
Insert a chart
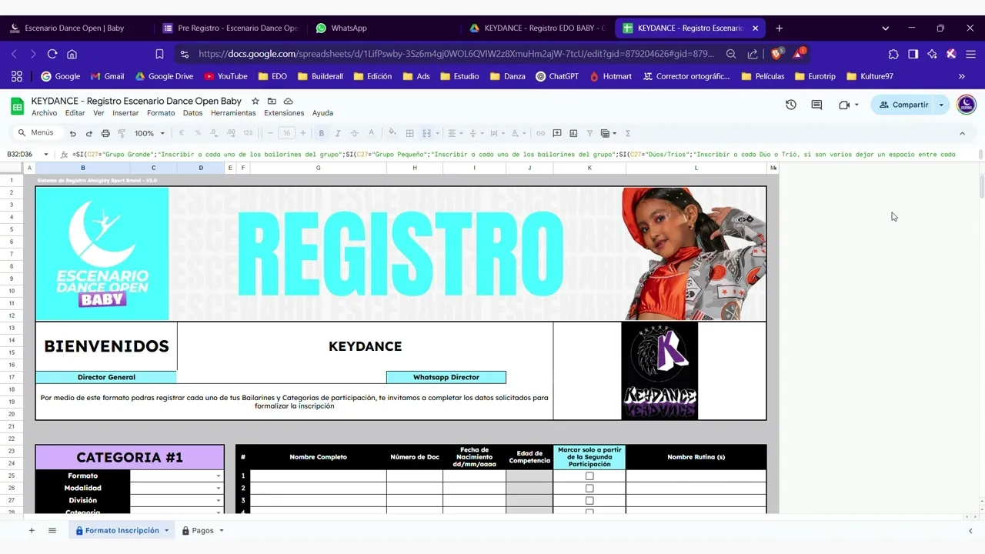(573, 133)
